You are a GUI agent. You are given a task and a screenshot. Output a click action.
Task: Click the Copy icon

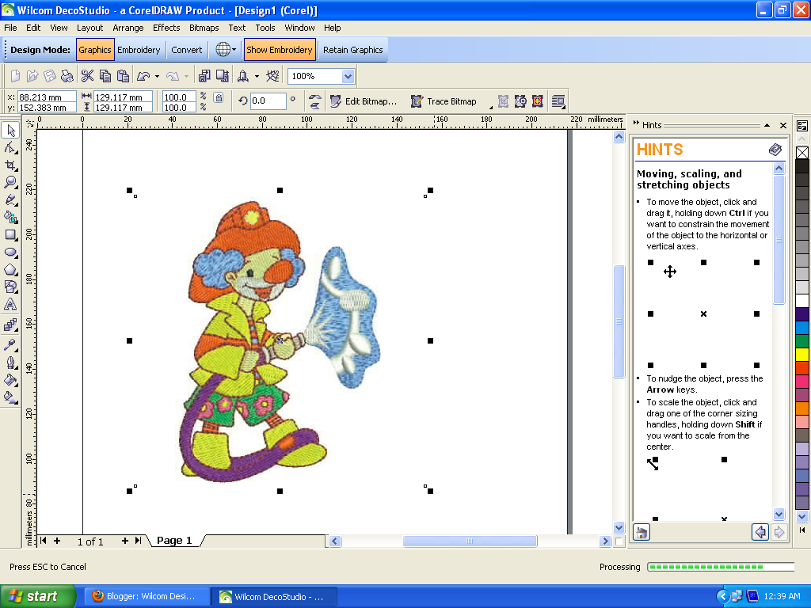tap(105, 76)
